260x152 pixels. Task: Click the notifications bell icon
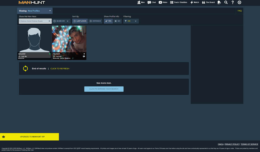[x=219, y=2]
